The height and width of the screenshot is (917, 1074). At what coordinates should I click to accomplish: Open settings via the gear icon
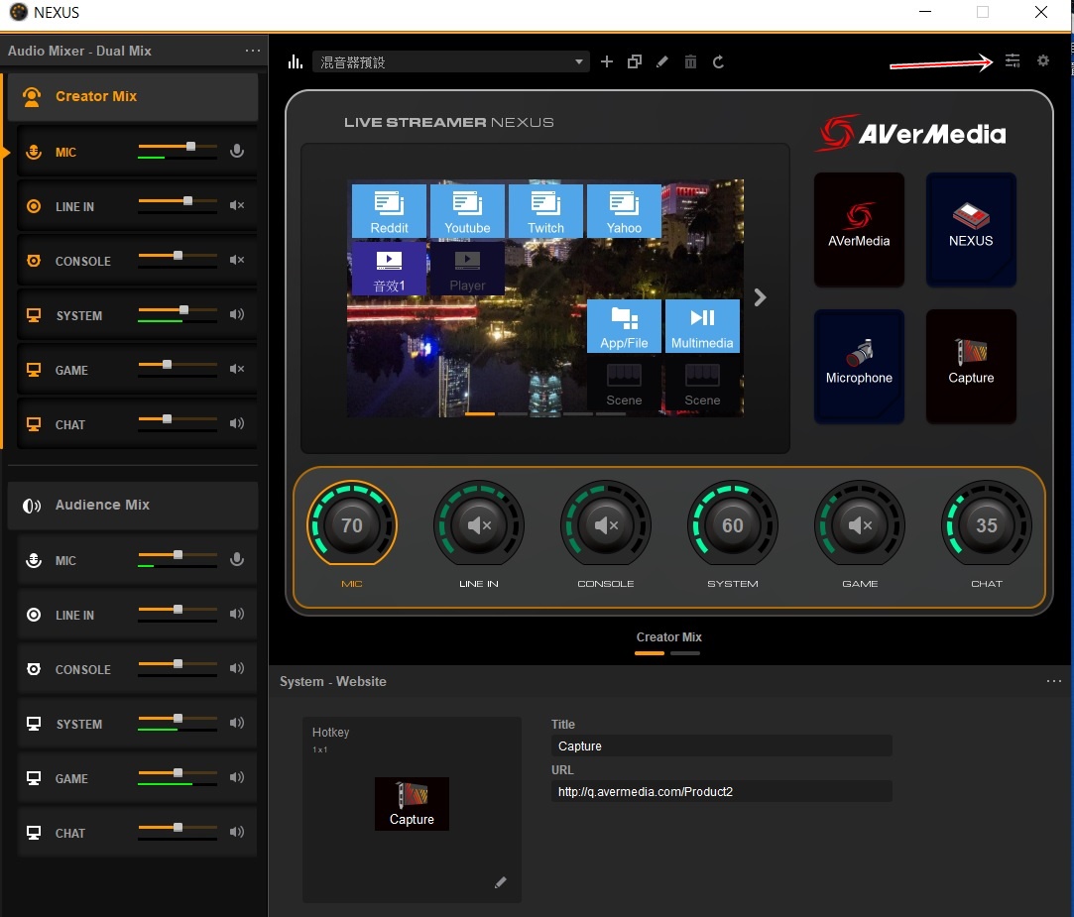[1043, 60]
